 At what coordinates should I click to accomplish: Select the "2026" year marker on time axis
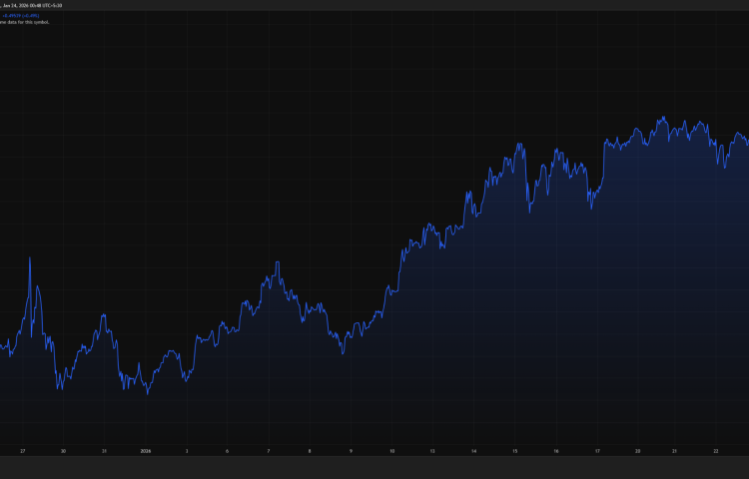coord(146,451)
